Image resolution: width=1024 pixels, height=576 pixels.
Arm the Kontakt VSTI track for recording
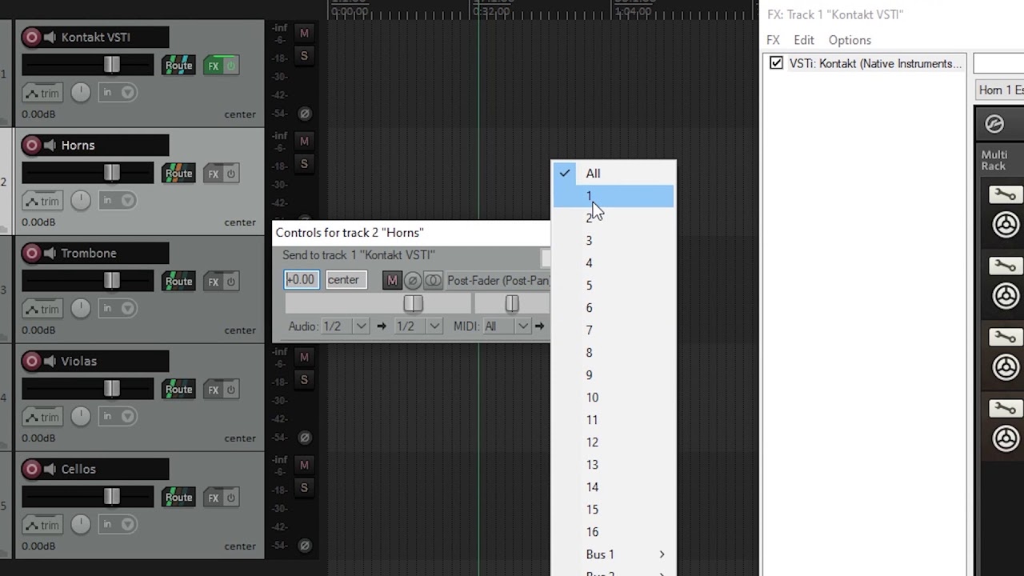[32, 37]
